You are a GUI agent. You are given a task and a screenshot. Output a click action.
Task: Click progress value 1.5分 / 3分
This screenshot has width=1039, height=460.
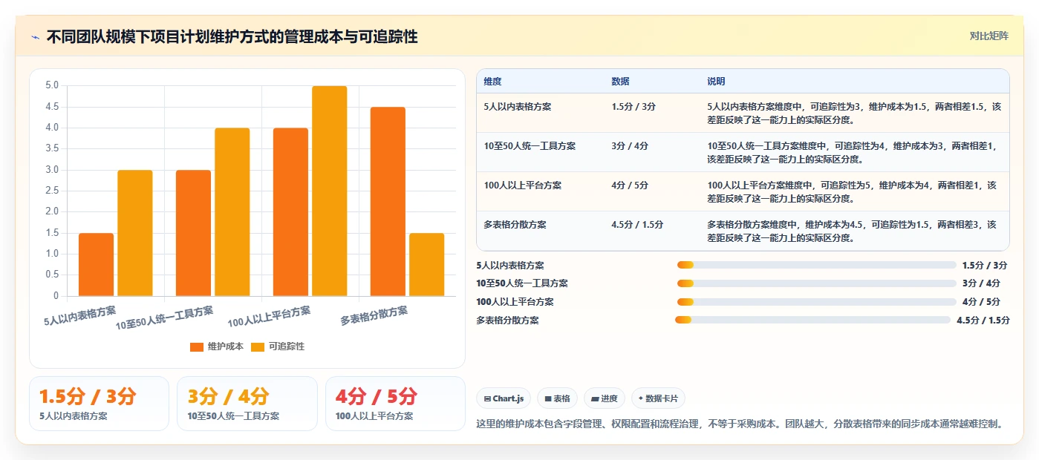(985, 265)
